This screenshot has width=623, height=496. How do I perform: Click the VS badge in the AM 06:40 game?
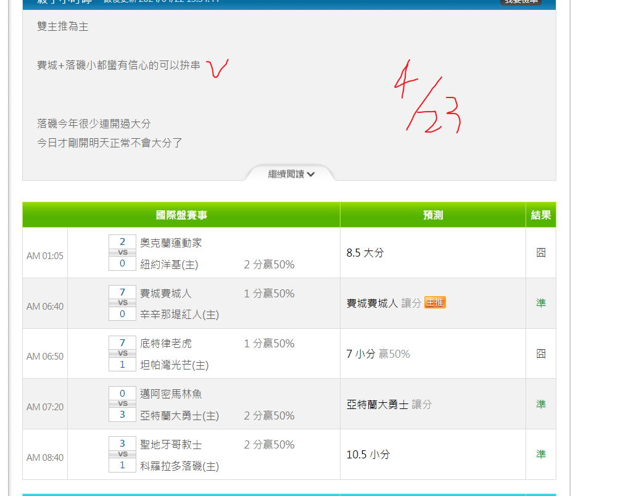click(122, 303)
